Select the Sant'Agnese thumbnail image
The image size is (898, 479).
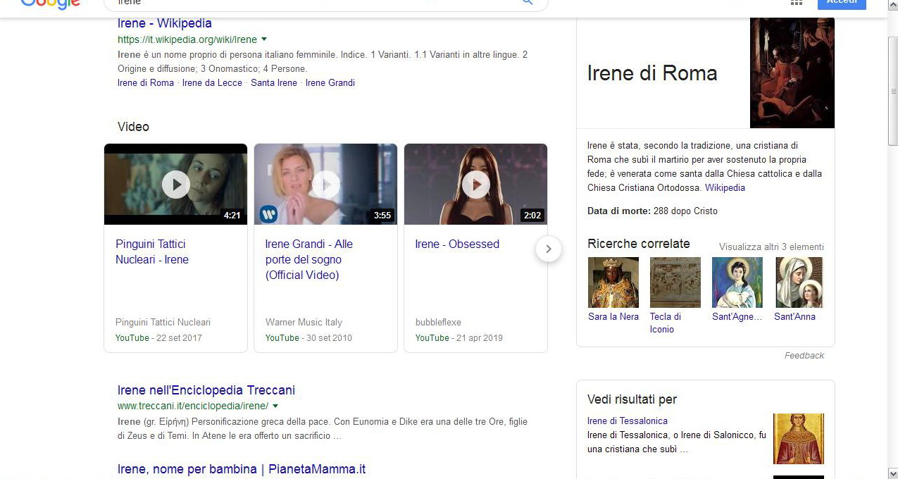click(737, 282)
